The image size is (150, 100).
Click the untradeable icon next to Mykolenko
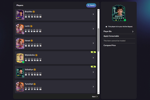coord(36,55)
